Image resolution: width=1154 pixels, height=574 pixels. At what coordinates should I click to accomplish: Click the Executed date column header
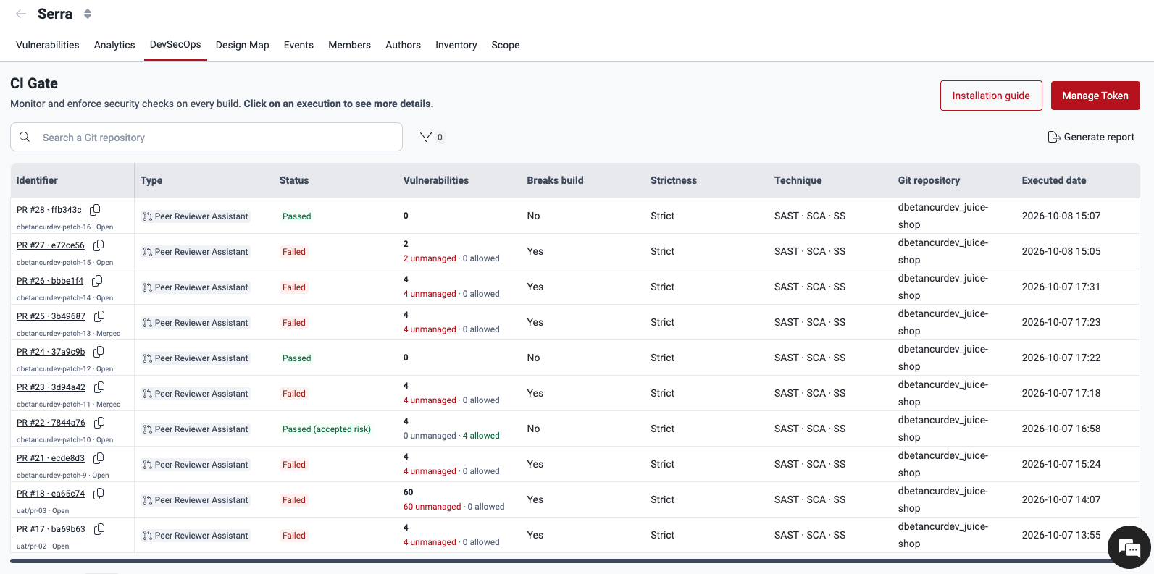1054,180
